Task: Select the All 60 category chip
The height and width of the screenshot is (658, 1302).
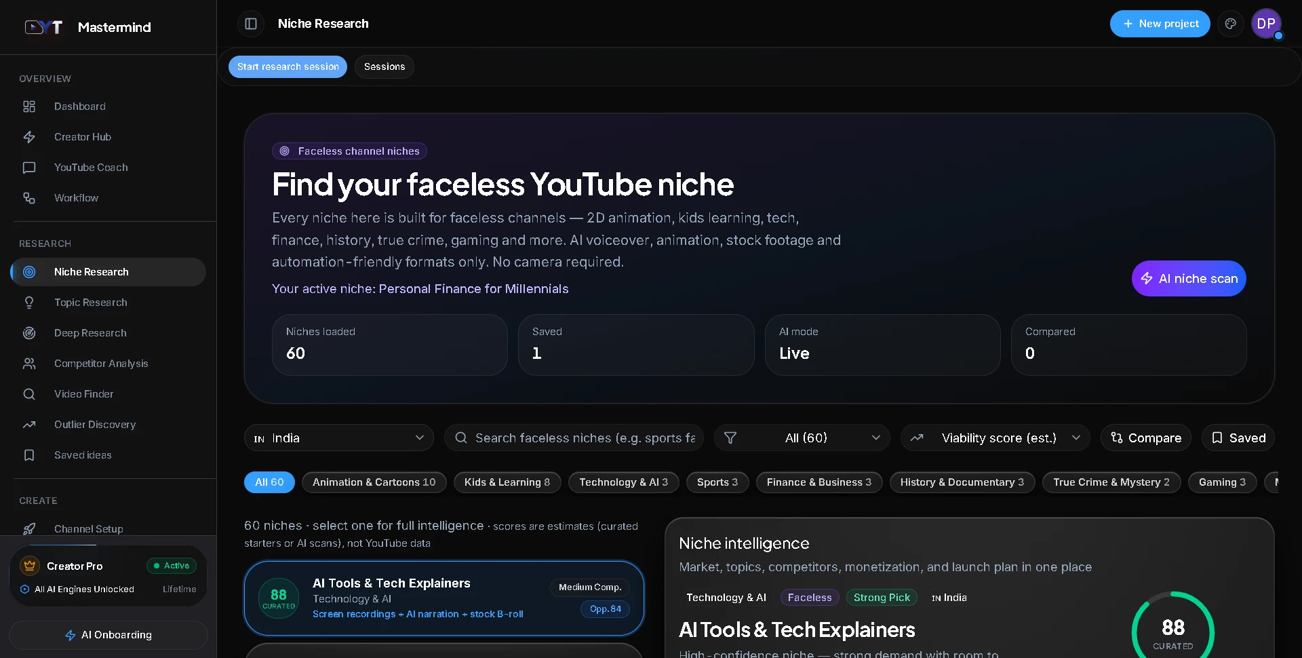Action: 269,482
